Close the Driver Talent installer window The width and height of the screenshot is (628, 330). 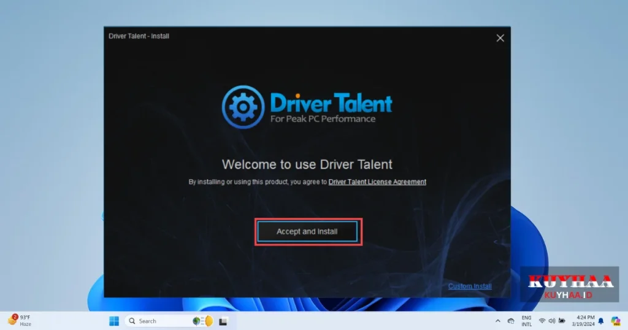click(x=500, y=38)
